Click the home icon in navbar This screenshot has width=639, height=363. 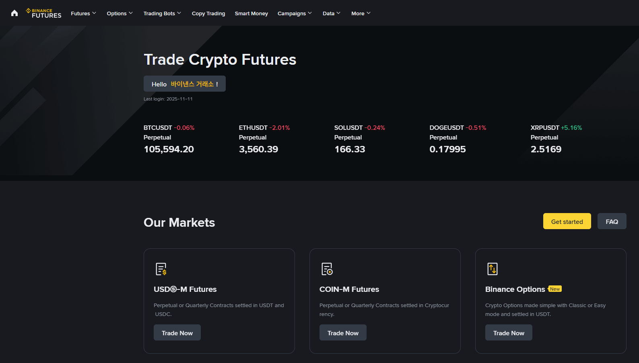[14, 13]
